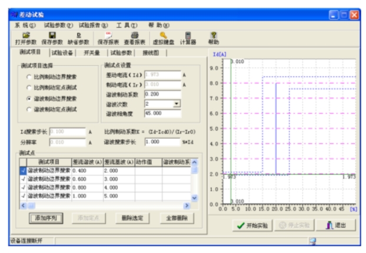This screenshot has width=366, height=253.
Task: Open the 计算器 calculator tool
Action: tap(188, 36)
